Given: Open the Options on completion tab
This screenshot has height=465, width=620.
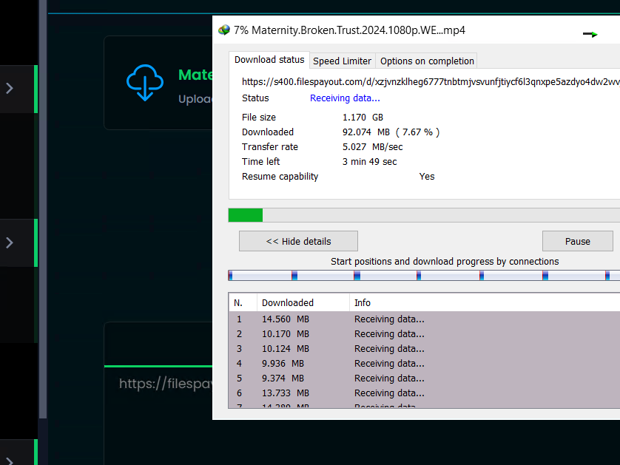Looking at the screenshot, I should click(427, 61).
